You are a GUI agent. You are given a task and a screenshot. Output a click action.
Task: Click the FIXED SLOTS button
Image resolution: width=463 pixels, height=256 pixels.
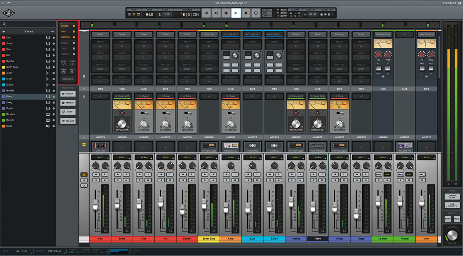68,79
